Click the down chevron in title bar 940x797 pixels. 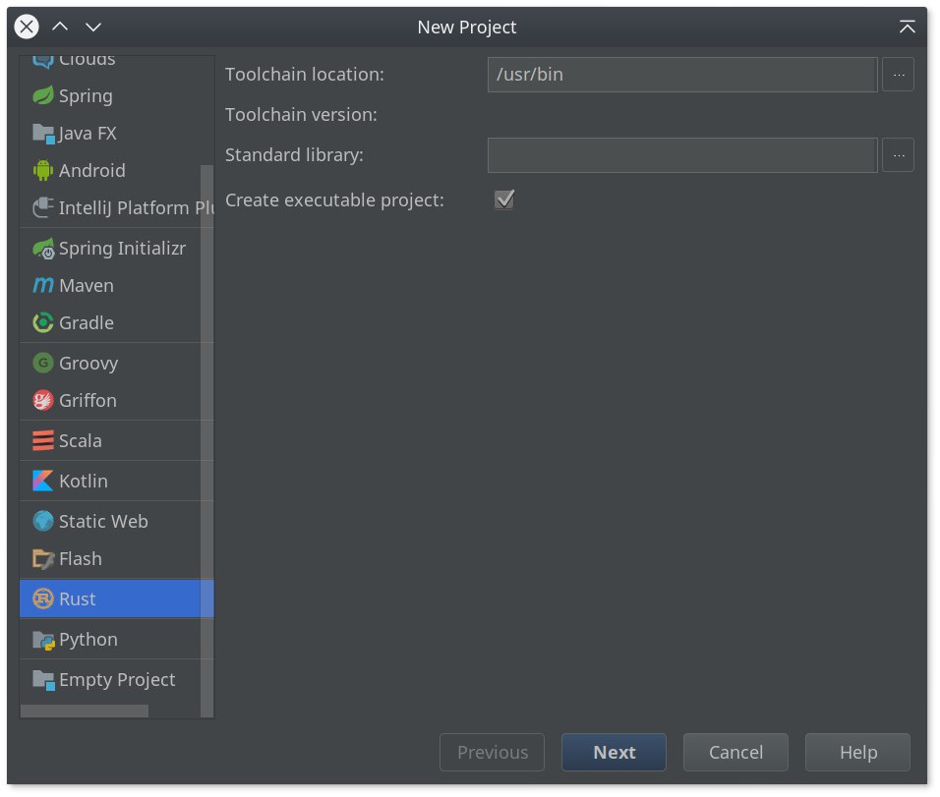93,27
